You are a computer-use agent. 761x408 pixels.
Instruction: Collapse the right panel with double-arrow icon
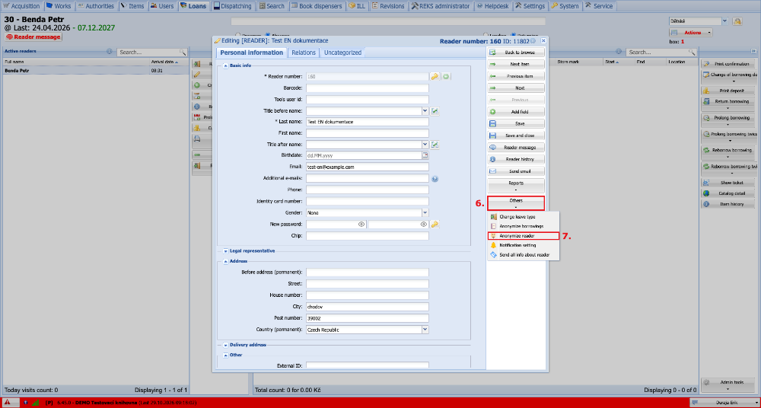(753, 51)
